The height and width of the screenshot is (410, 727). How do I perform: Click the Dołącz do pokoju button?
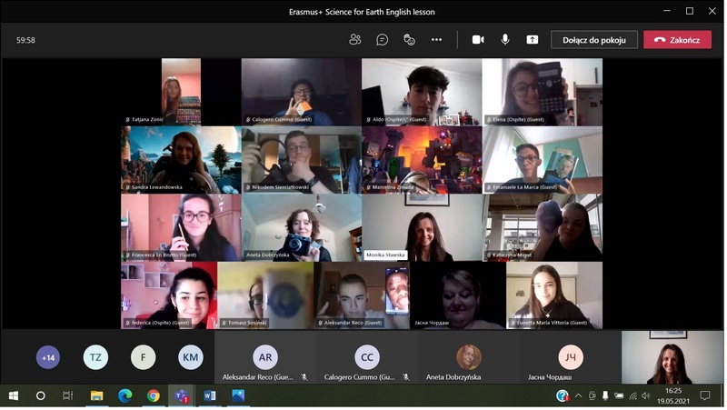coord(594,40)
